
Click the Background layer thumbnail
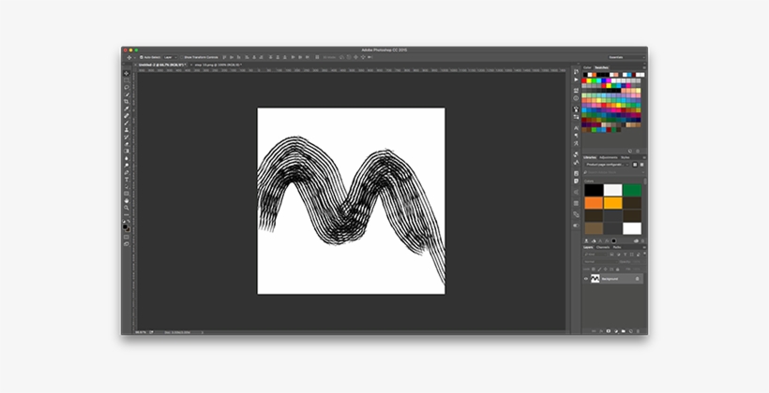[x=596, y=279]
